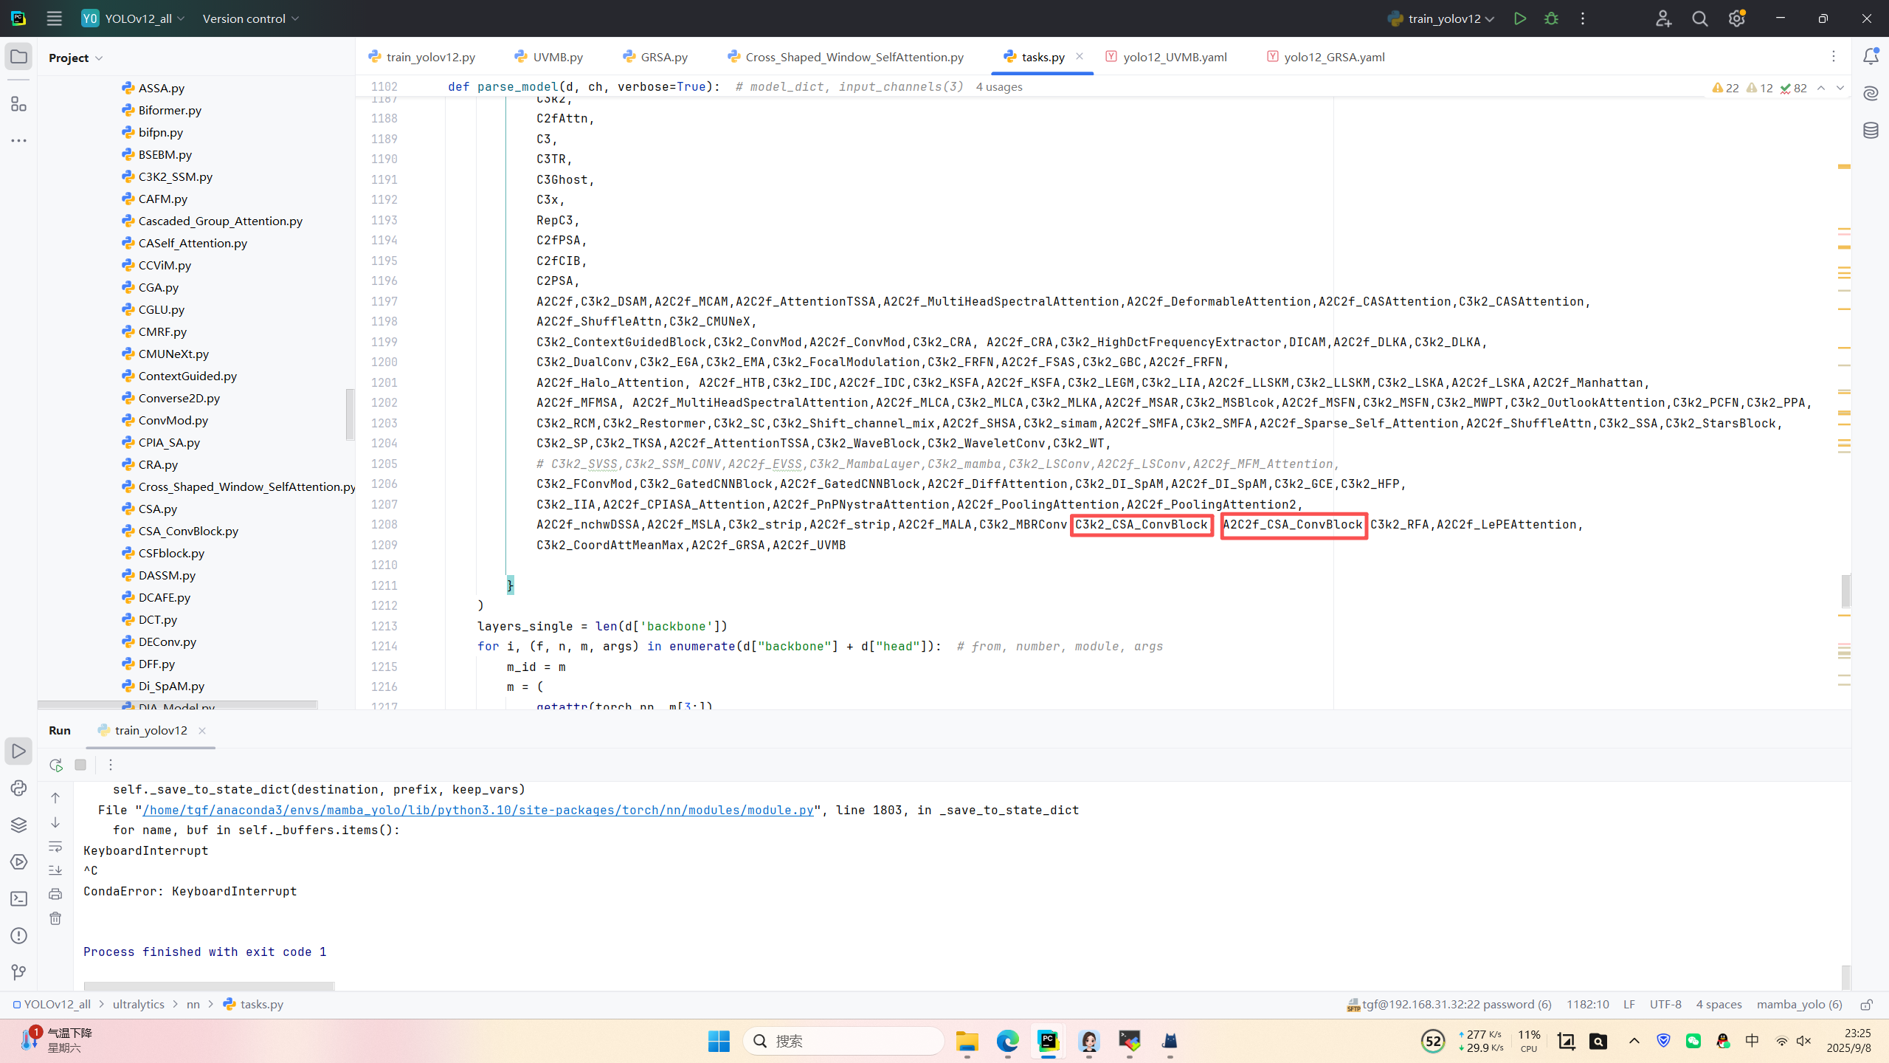Click line position 1182:10 in status bar

[1588, 1005]
